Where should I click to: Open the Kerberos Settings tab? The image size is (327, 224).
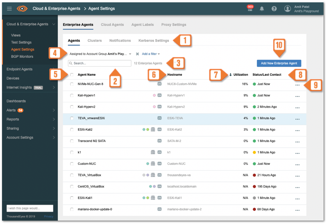[x=153, y=41]
